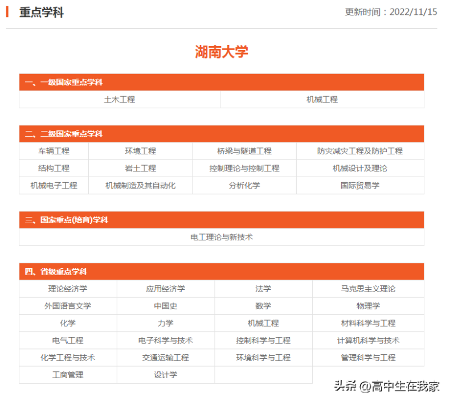Select the "计算机科学与技术" cell
The width and height of the screenshot is (450, 402).
pos(368,341)
